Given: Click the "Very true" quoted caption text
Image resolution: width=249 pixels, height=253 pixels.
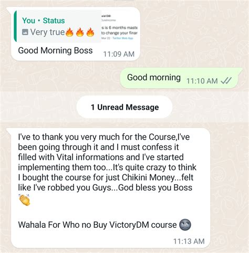Looking at the screenshot, I should (47, 32).
